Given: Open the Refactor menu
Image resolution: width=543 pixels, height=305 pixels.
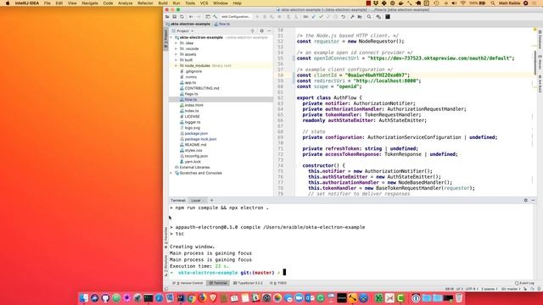Looking at the screenshot, I should [x=145, y=3].
